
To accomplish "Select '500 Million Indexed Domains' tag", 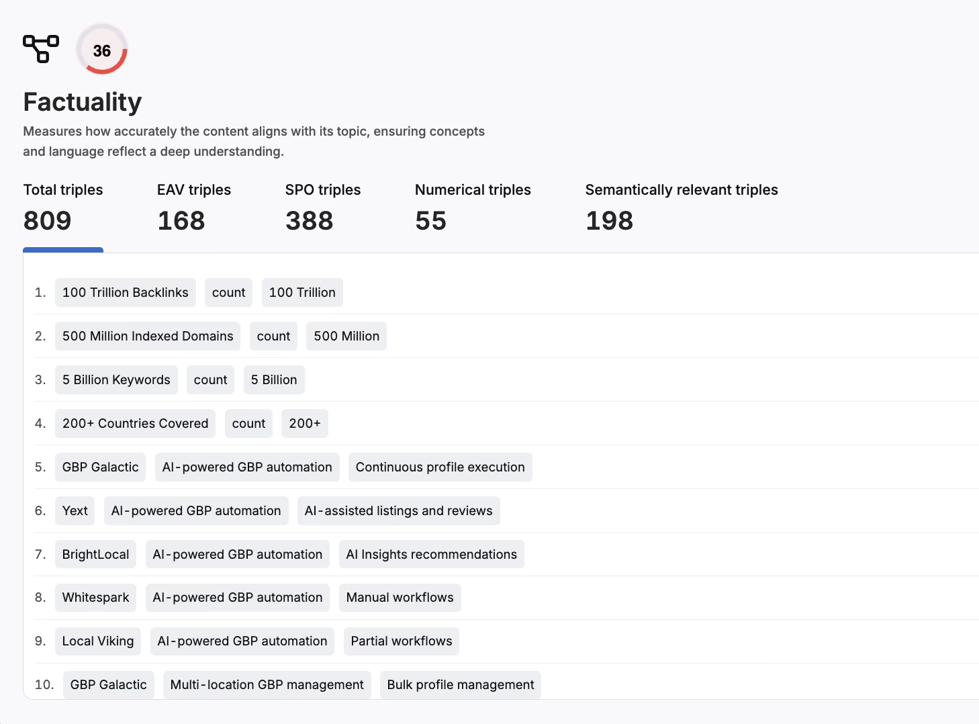I will click(x=148, y=336).
